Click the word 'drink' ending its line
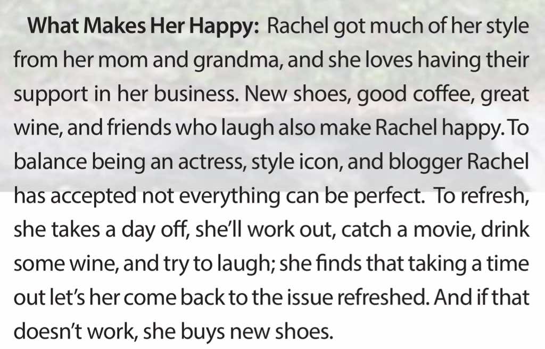The image size is (545, 349). pyautogui.click(x=506, y=229)
